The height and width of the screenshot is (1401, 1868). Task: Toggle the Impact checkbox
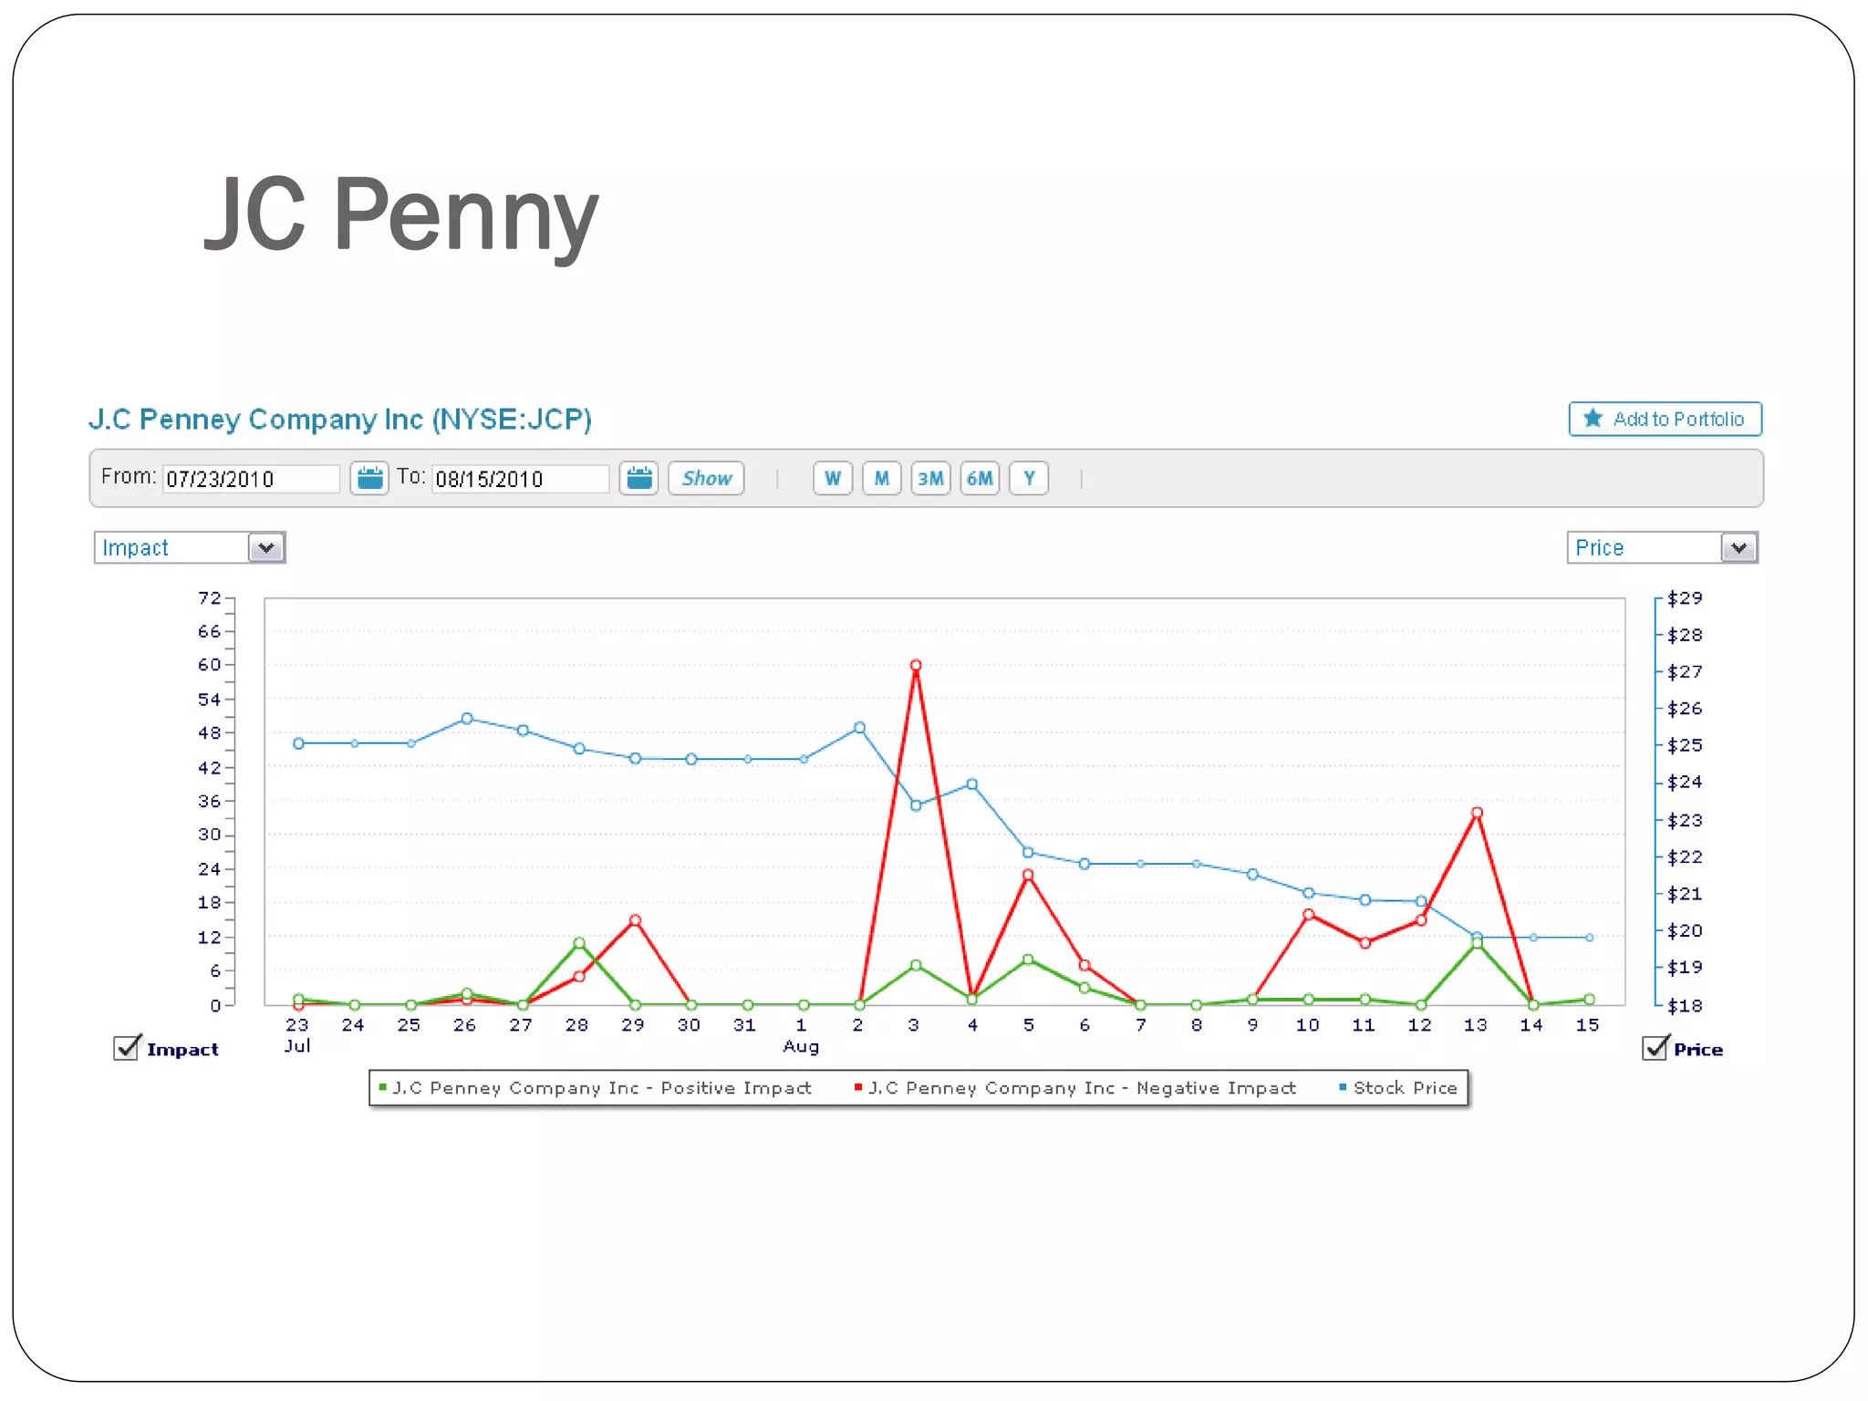[x=127, y=1048]
